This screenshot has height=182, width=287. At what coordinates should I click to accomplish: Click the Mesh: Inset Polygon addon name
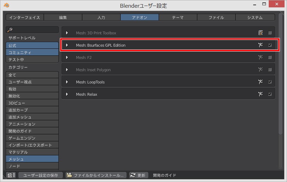pos(93,70)
